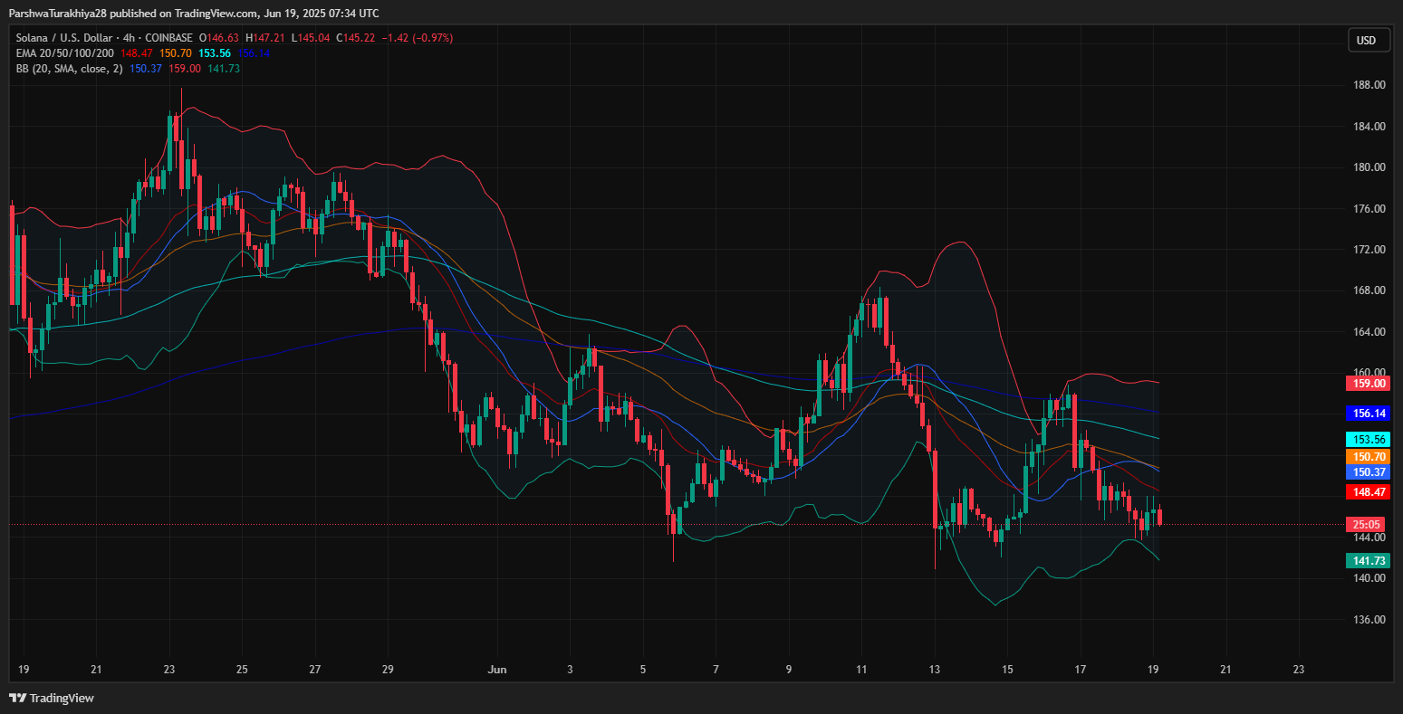Click the Jun label on time axis
Viewport: 1403px width, 714px height.
click(x=495, y=670)
